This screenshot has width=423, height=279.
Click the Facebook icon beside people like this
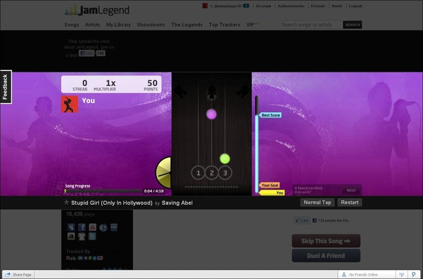(315, 220)
